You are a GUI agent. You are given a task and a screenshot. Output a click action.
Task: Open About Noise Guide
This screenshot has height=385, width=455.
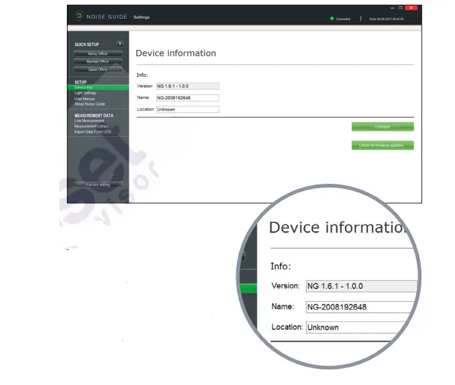(89, 104)
